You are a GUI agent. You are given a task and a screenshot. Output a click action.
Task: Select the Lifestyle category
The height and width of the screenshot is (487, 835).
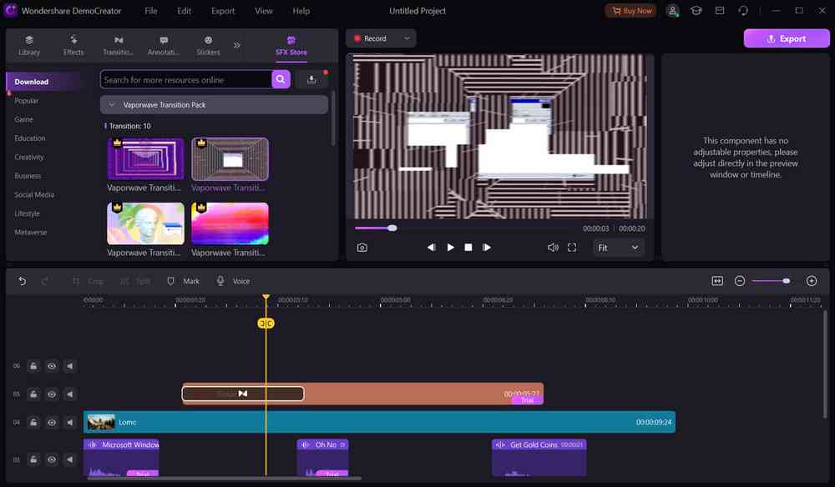coord(28,213)
